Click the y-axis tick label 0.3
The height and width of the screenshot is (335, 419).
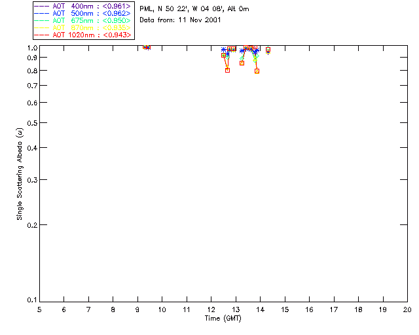coord(32,180)
